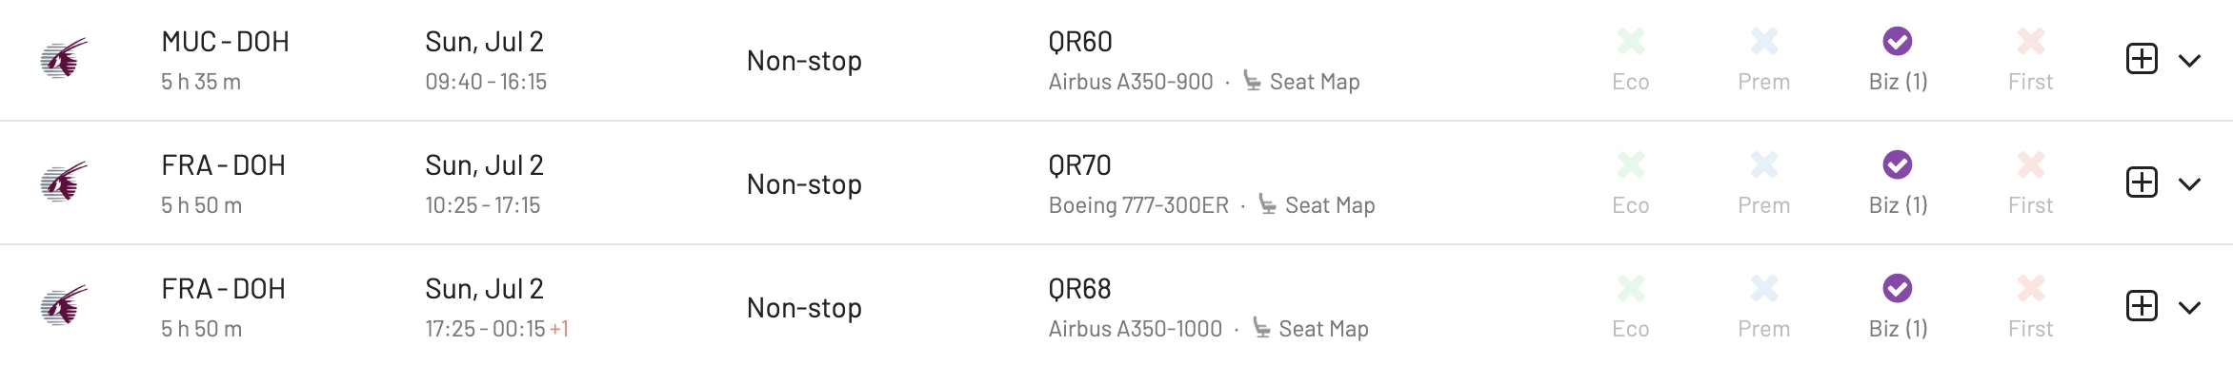The width and height of the screenshot is (2233, 365).
Task: Click the Qatar Airways logo on QR68 row
Action: coord(64,306)
